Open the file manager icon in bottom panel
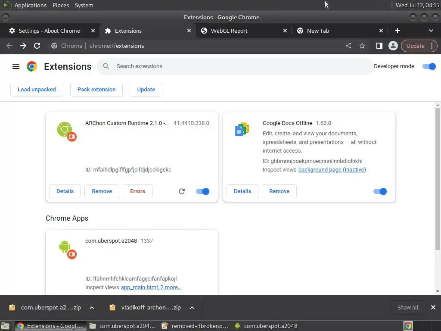 pos(5,326)
